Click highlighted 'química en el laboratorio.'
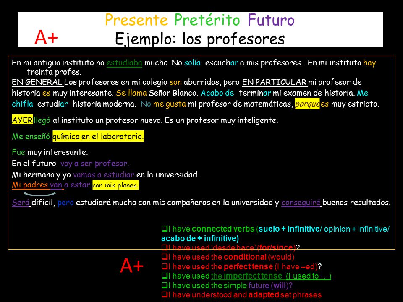Image resolution: width=403 pixels, height=302 pixels. pyautogui.click(x=98, y=136)
